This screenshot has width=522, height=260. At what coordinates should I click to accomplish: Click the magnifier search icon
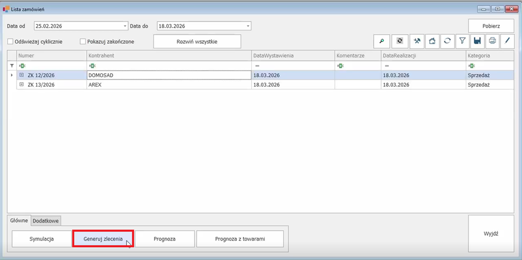[382, 41]
